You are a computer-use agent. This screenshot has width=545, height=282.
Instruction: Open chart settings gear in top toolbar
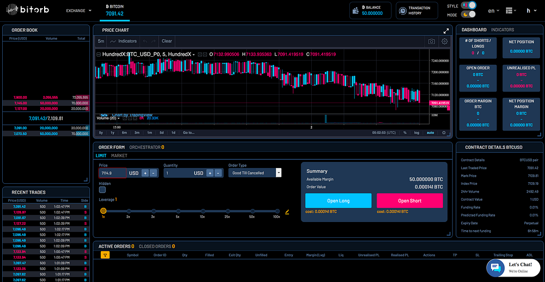click(x=445, y=41)
